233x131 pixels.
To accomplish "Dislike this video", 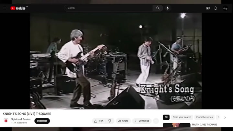I will pyautogui.click(x=110, y=121).
